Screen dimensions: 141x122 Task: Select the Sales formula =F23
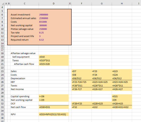pyautogui.click(x=102, y=71)
